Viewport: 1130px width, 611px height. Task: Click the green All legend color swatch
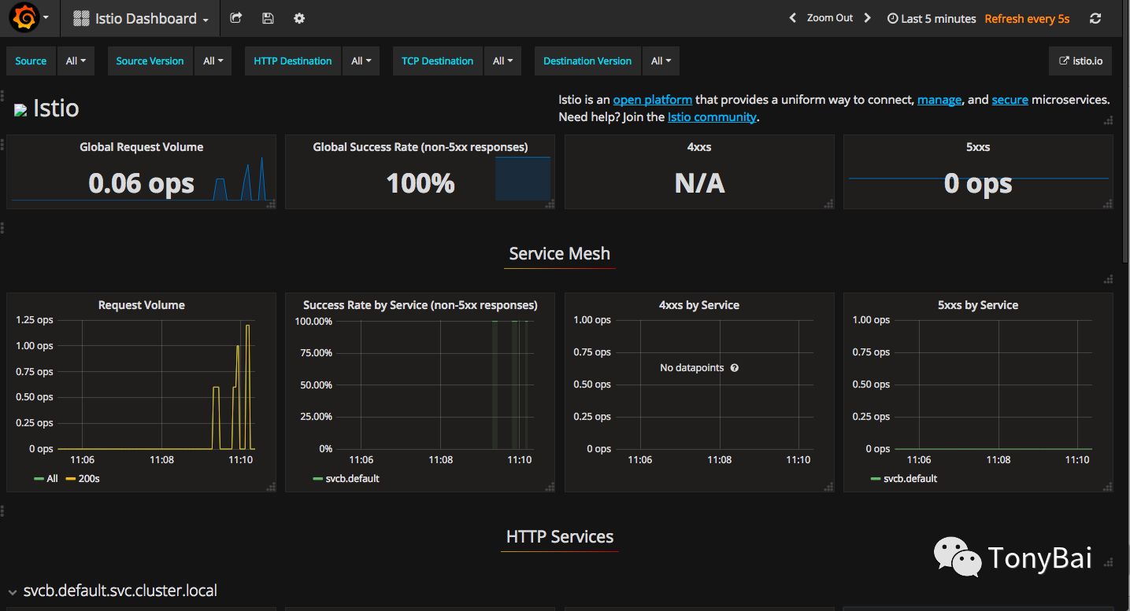click(x=39, y=478)
